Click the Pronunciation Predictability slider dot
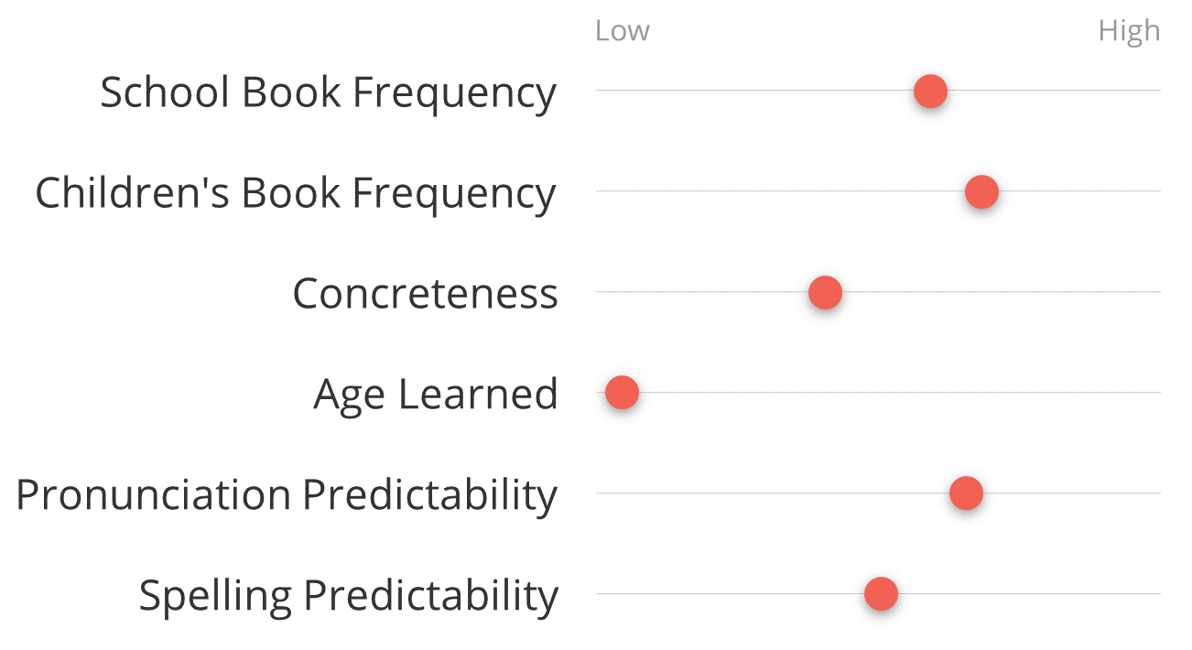 pos(966,493)
